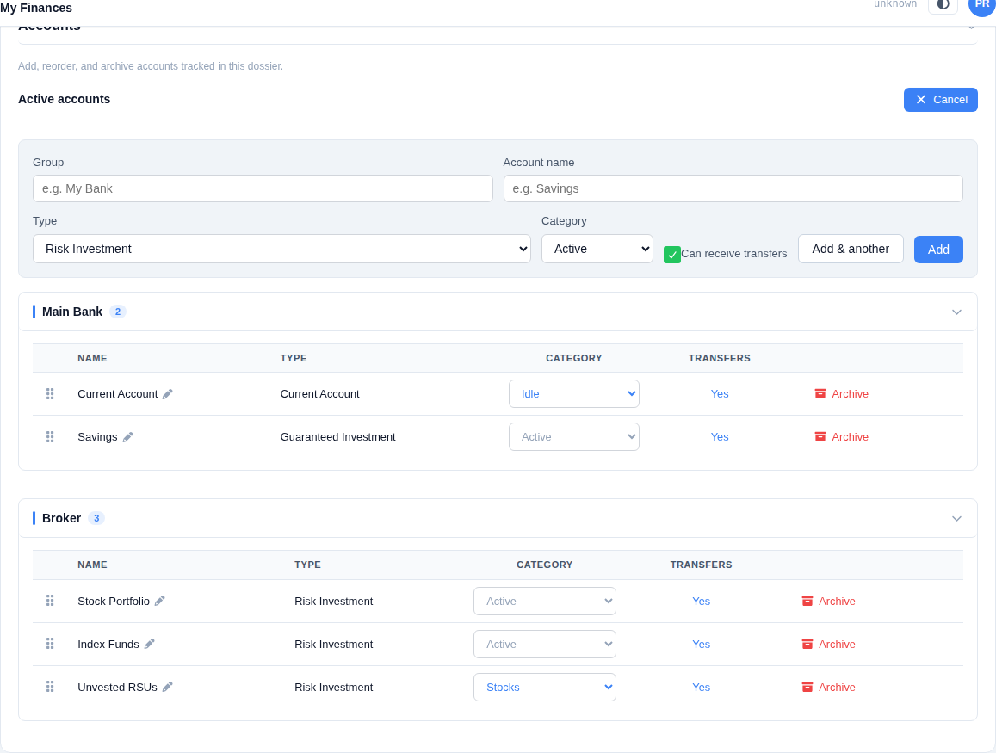Click the blue Add button
996x753 pixels.
[938, 250]
